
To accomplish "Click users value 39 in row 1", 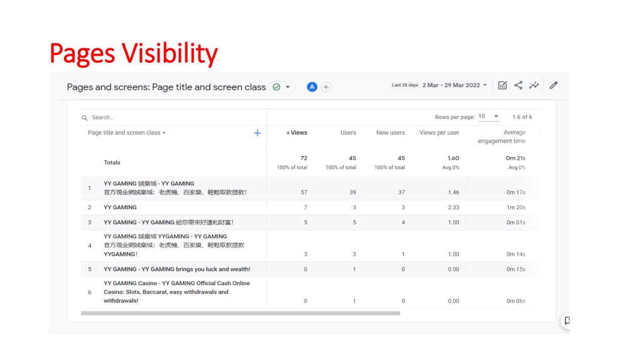I will click(x=352, y=192).
